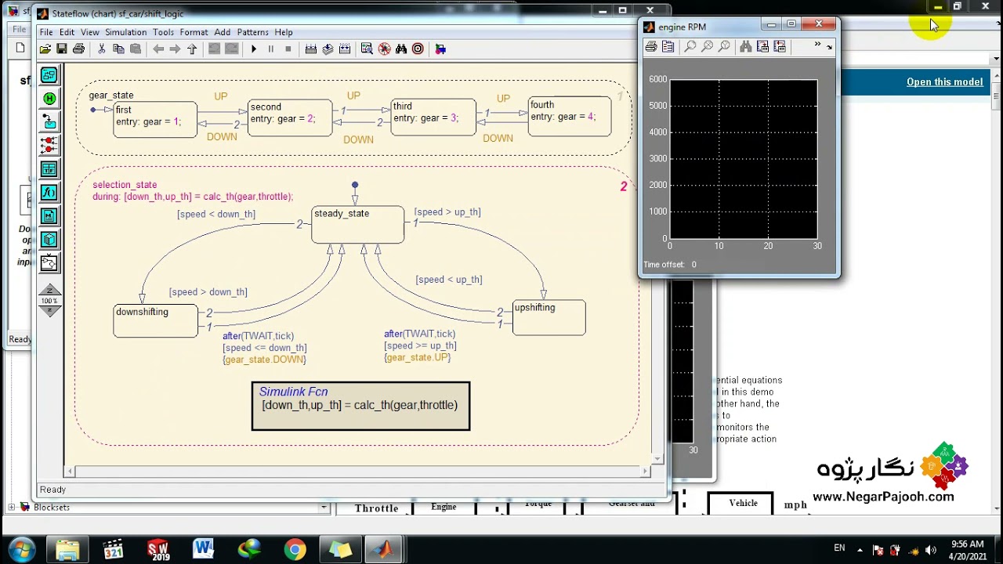The height and width of the screenshot is (564, 1003).
Task: Pause the simulation
Action: pyautogui.click(x=271, y=49)
